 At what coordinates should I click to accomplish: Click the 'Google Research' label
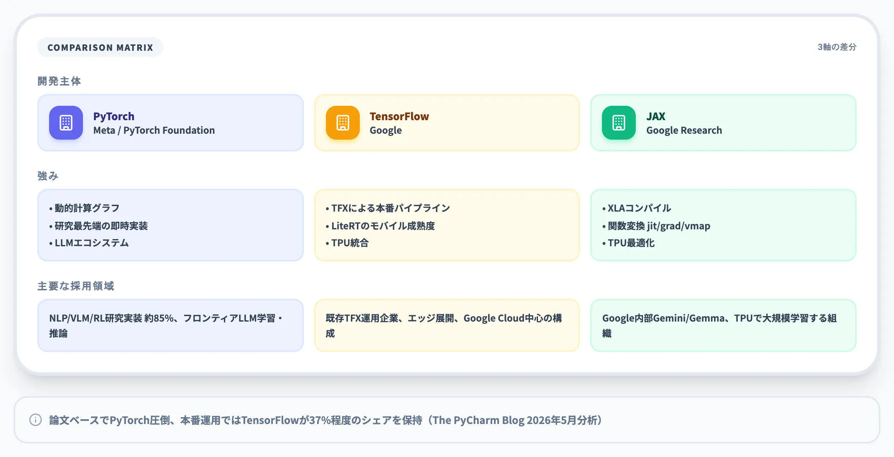click(684, 130)
